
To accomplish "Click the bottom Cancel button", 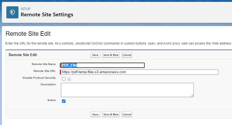I will (x=127, y=114).
